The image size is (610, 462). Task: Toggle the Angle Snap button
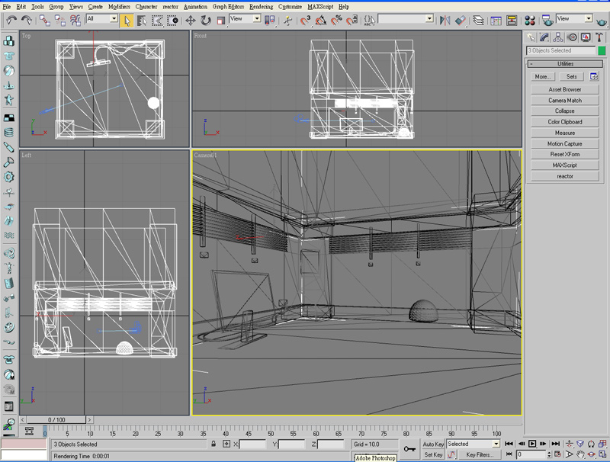(320, 21)
